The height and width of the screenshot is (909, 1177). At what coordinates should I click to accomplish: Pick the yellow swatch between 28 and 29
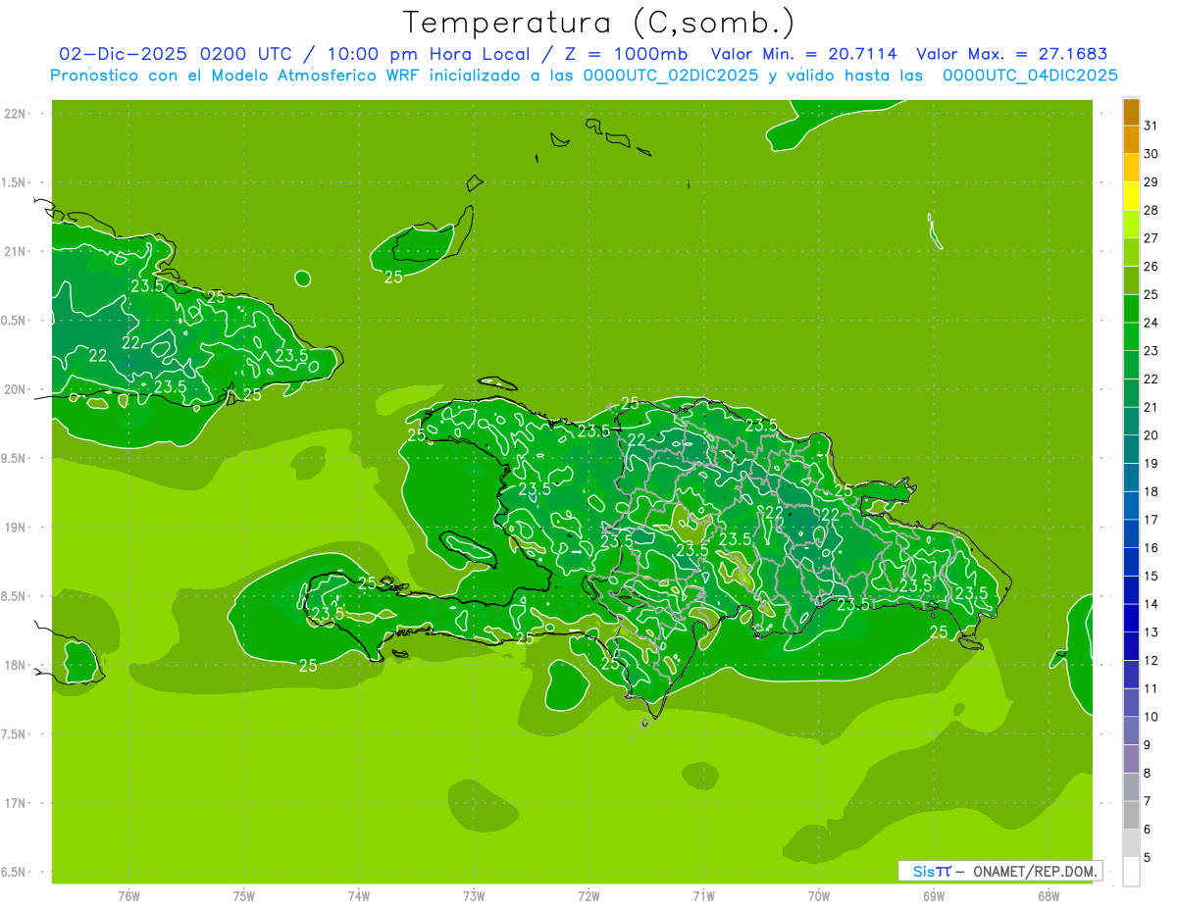coord(1131,196)
